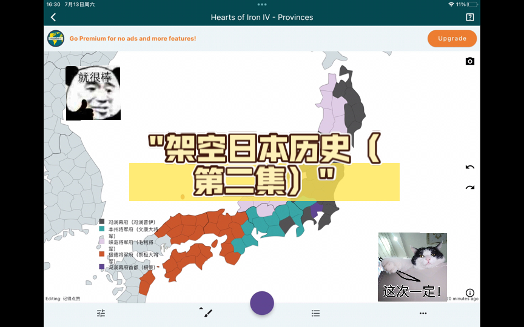Open the legend list icon
Screen dimensions: 524x327
[x=315, y=313]
